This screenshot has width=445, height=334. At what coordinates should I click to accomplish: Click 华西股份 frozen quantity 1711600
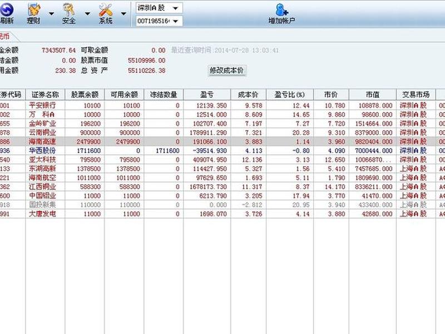pyautogui.click(x=168, y=150)
